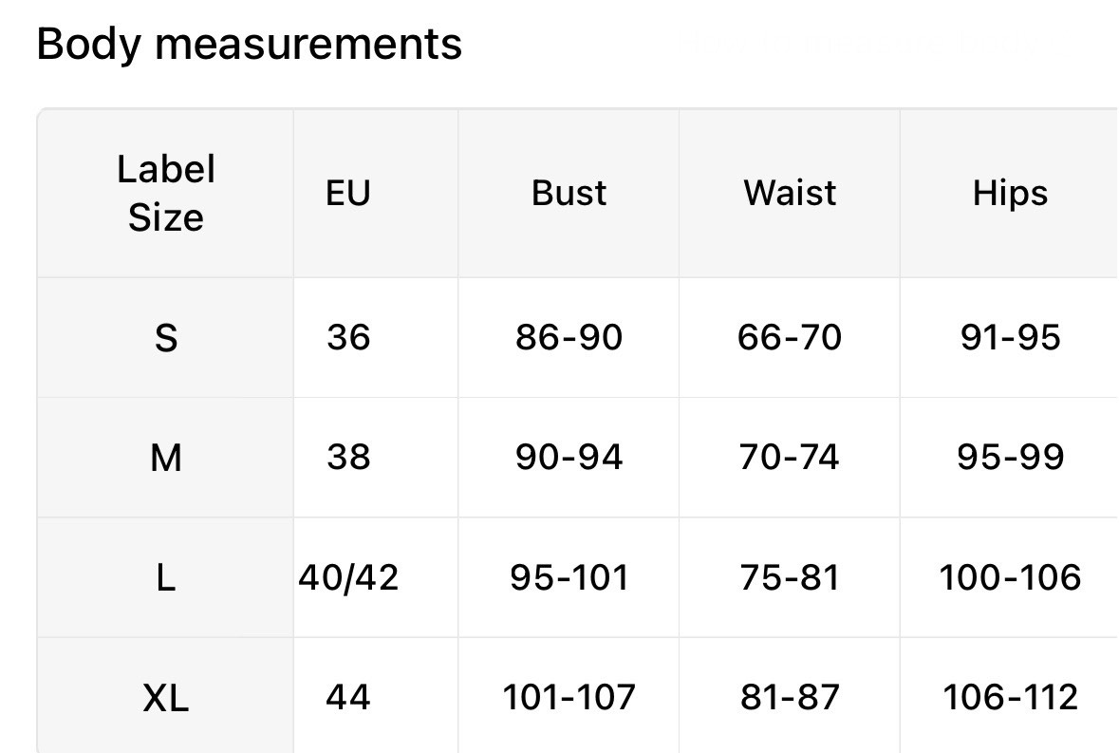Click the Body measurements heading
Screen dimensions: 1119x753
click(x=249, y=45)
